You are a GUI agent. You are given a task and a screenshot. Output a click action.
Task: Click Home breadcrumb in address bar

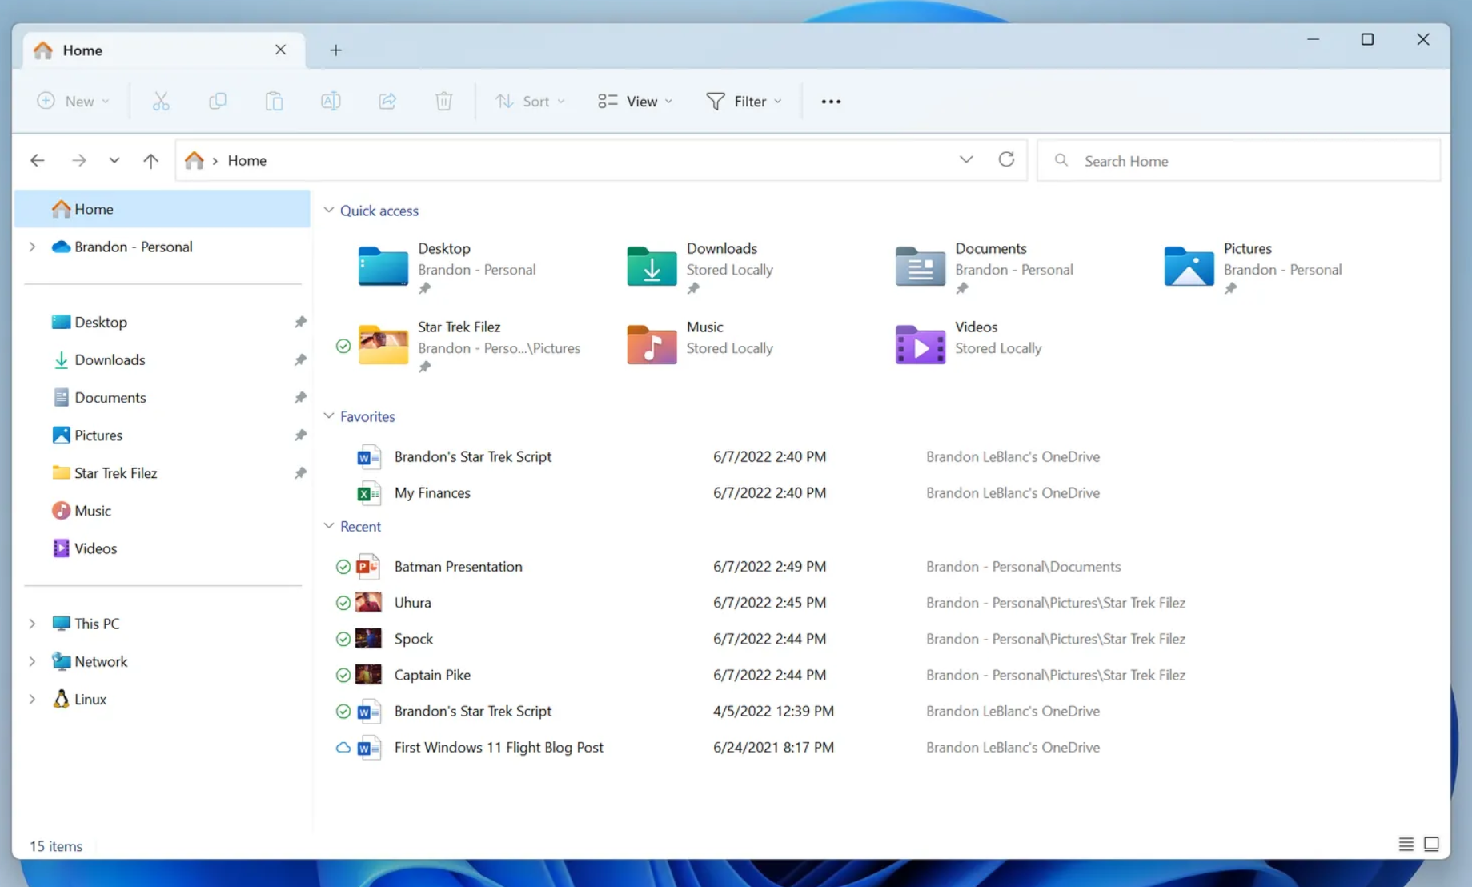click(247, 160)
